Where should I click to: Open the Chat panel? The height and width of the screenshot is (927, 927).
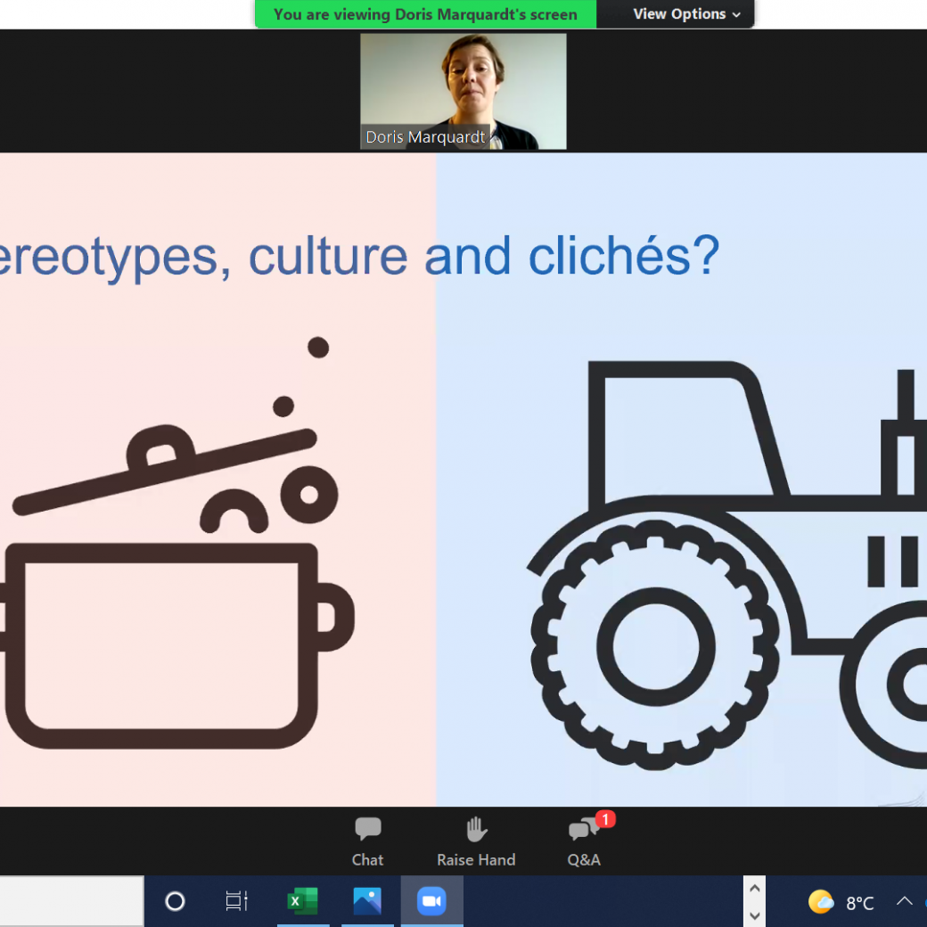[x=368, y=841]
